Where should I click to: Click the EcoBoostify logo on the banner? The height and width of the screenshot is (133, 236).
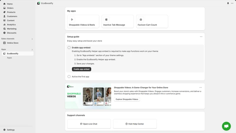(x=70, y=86)
